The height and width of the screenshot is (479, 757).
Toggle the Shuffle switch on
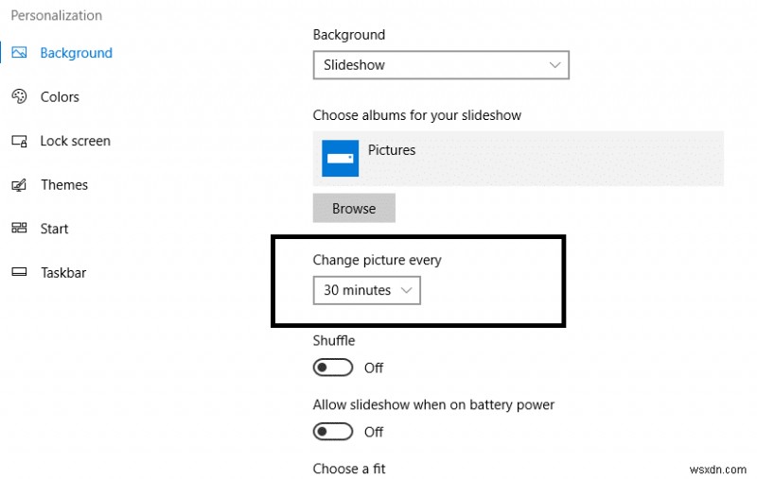(x=333, y=368)
